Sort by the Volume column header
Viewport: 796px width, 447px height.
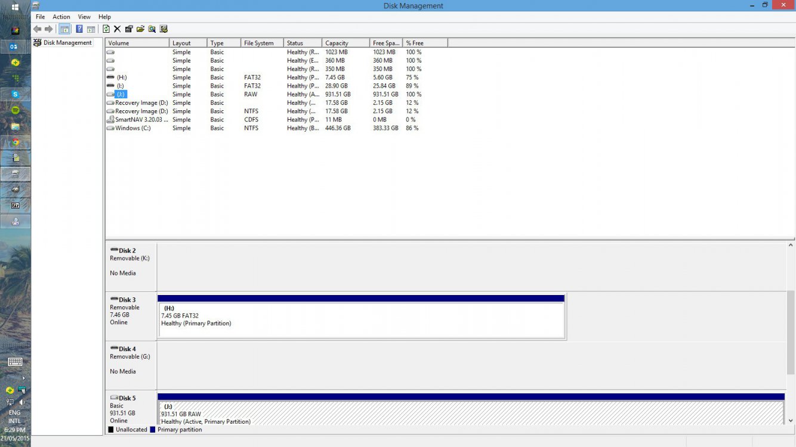(137, 43)
